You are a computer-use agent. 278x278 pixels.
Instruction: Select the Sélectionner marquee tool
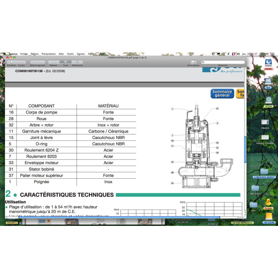[77, 62]
